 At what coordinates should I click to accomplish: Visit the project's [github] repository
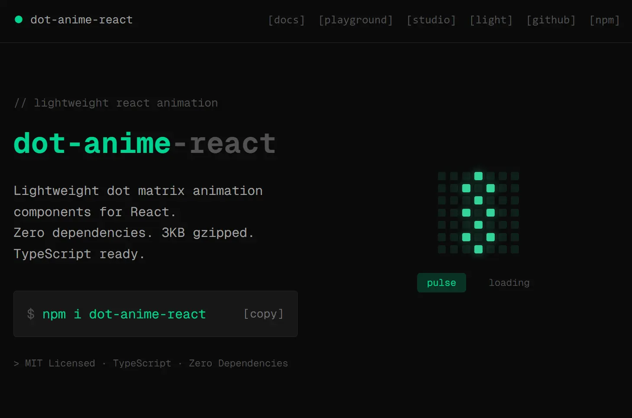[x=551, y=20]
